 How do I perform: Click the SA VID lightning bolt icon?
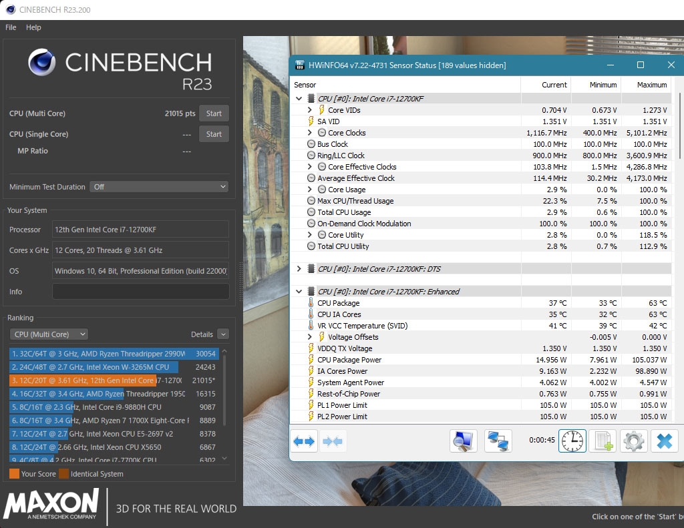click(x=311, y=121)
